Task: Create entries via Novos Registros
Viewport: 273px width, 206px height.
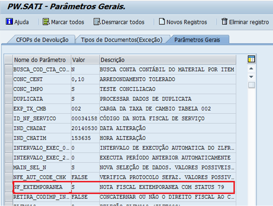Action: (x=183, y=22)
